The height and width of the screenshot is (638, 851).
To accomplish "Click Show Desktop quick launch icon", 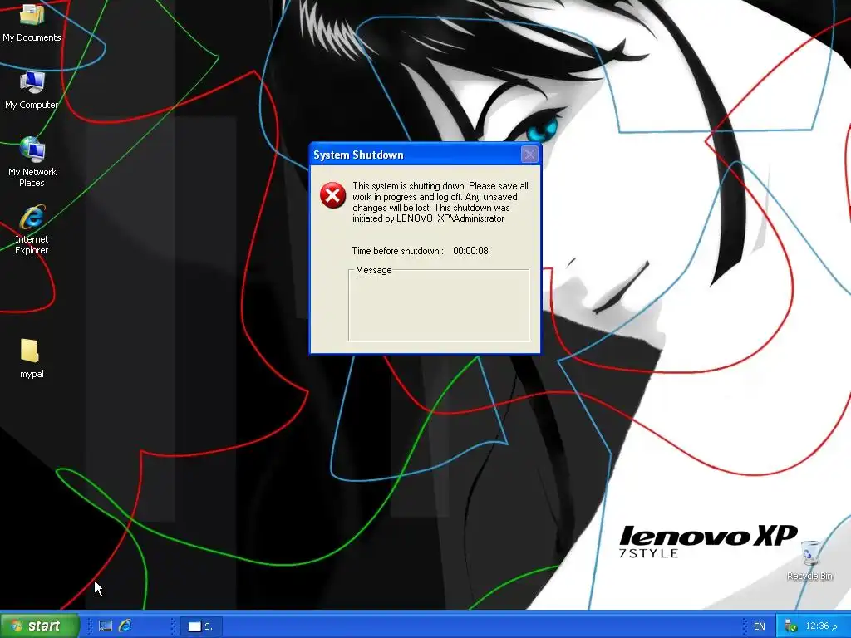I will [x=106, y=626].
